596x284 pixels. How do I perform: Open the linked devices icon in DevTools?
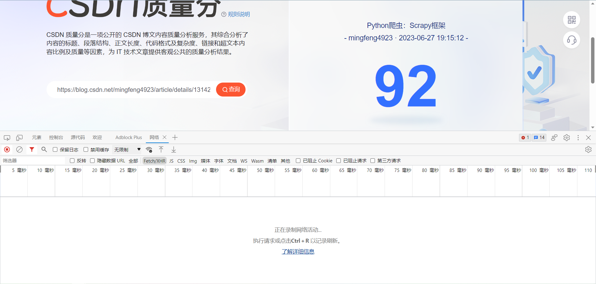[554, 137]
